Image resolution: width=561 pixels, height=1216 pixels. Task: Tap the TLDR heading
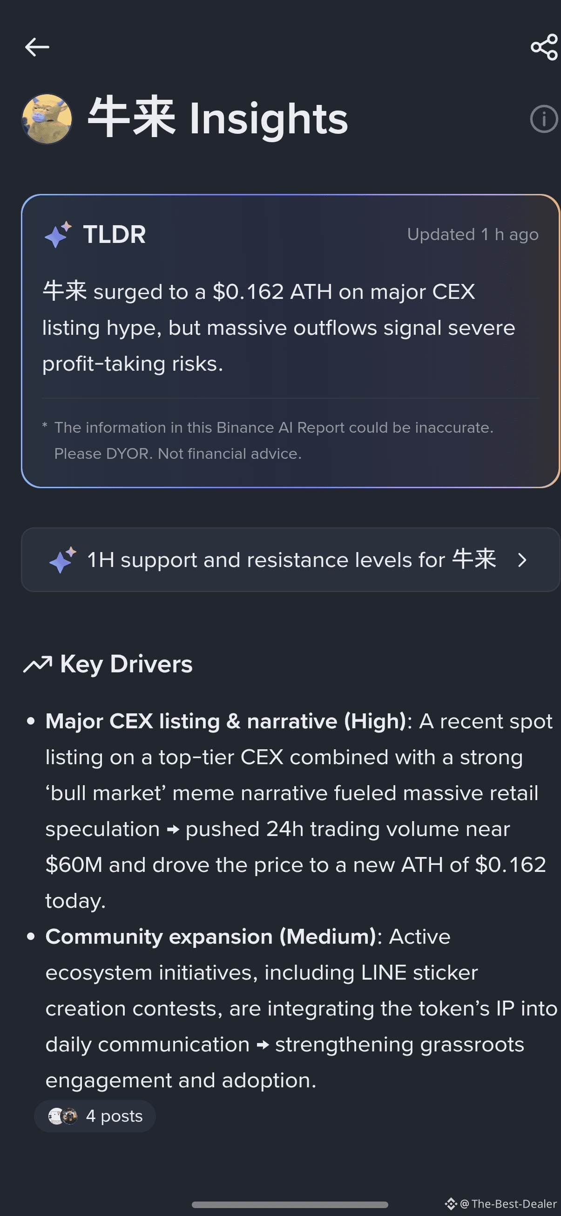tap(115, 234)
